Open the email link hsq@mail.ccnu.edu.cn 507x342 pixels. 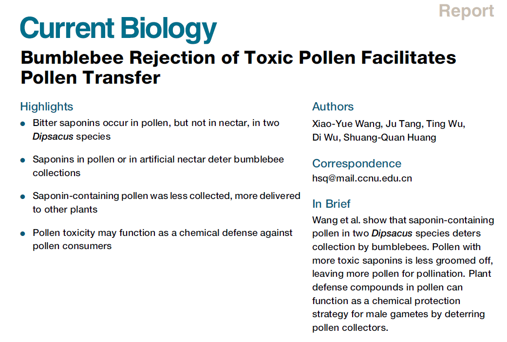point(362,178)
